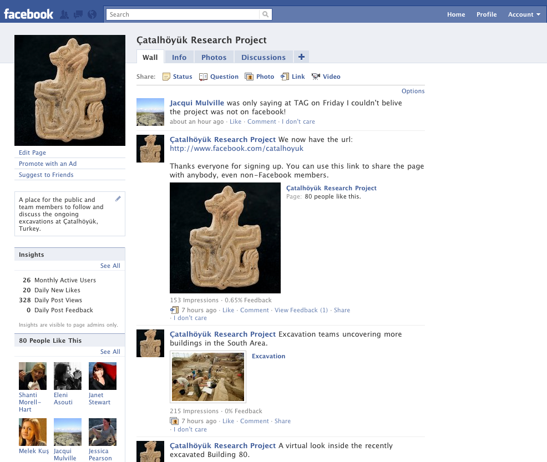Click the Question share icon
The width and height of the screenshot is (547, 462).
[203, 77]
